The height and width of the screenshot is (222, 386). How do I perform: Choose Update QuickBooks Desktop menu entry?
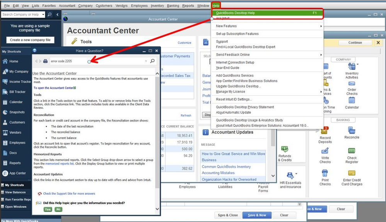pos(238,86)
